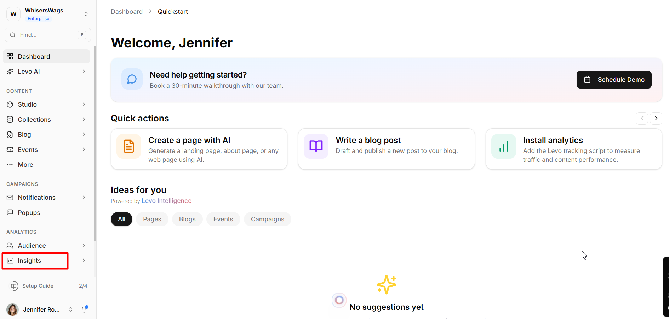Click the purple open book icon
The height and width of the screenshot is (319, 669).
(316, 146)
